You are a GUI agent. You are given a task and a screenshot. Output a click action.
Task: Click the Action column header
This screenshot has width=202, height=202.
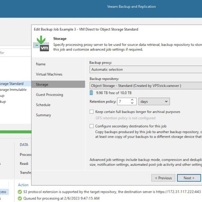point(23,185)
